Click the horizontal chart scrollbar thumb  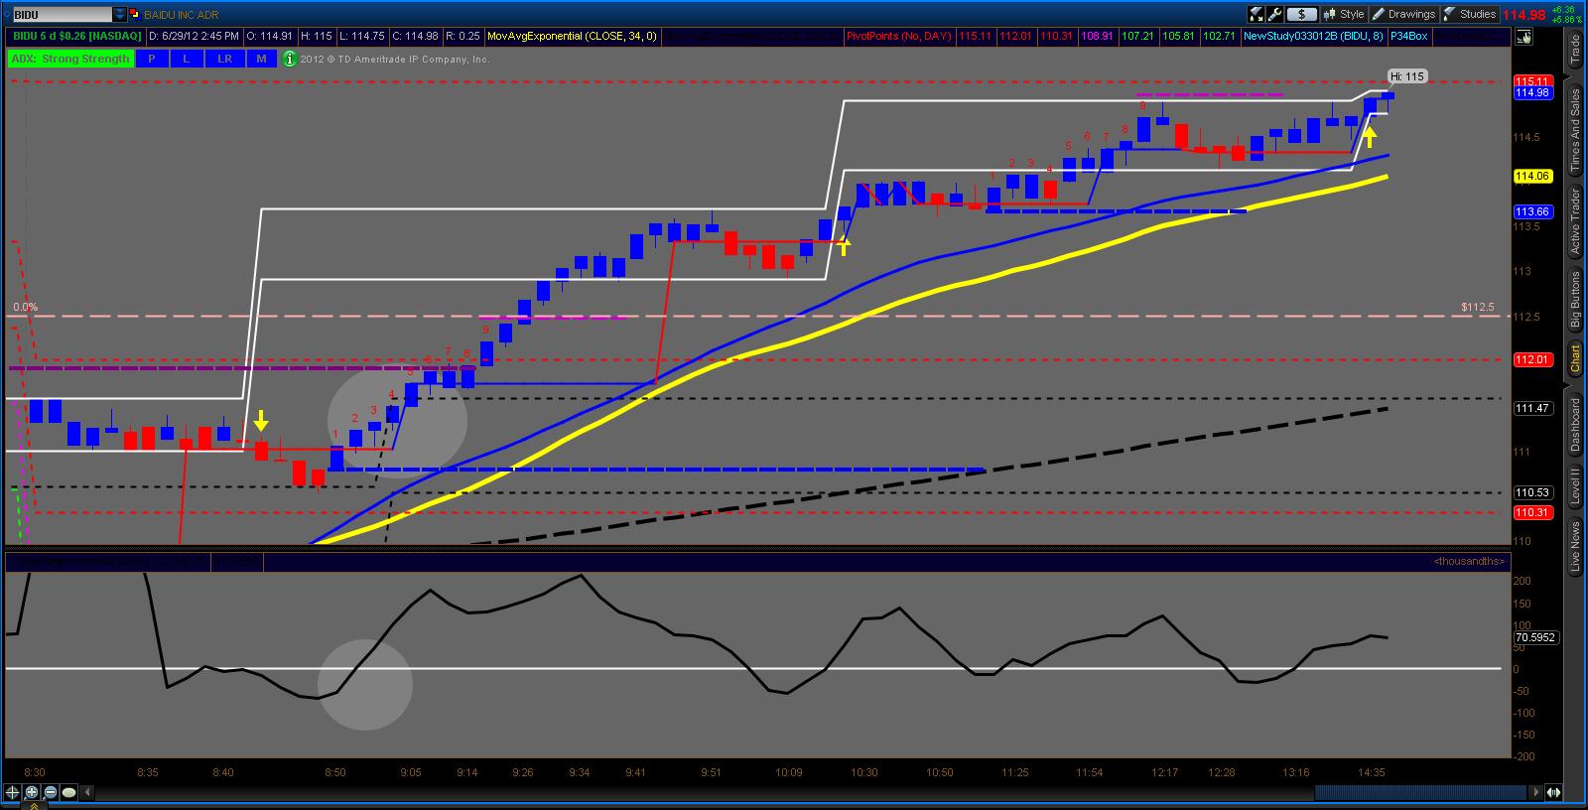click(x=1420, y=792)
